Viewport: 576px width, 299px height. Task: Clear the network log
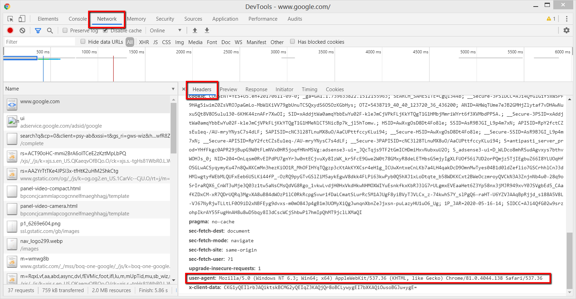[22, 31]
